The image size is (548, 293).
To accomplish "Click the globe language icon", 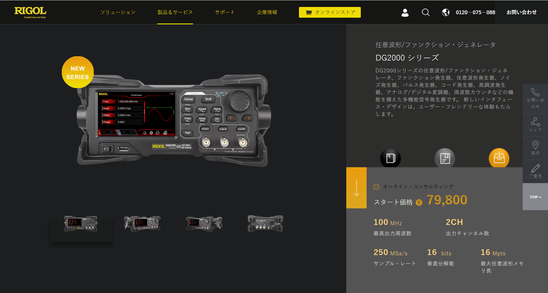I will coord(446,12).
